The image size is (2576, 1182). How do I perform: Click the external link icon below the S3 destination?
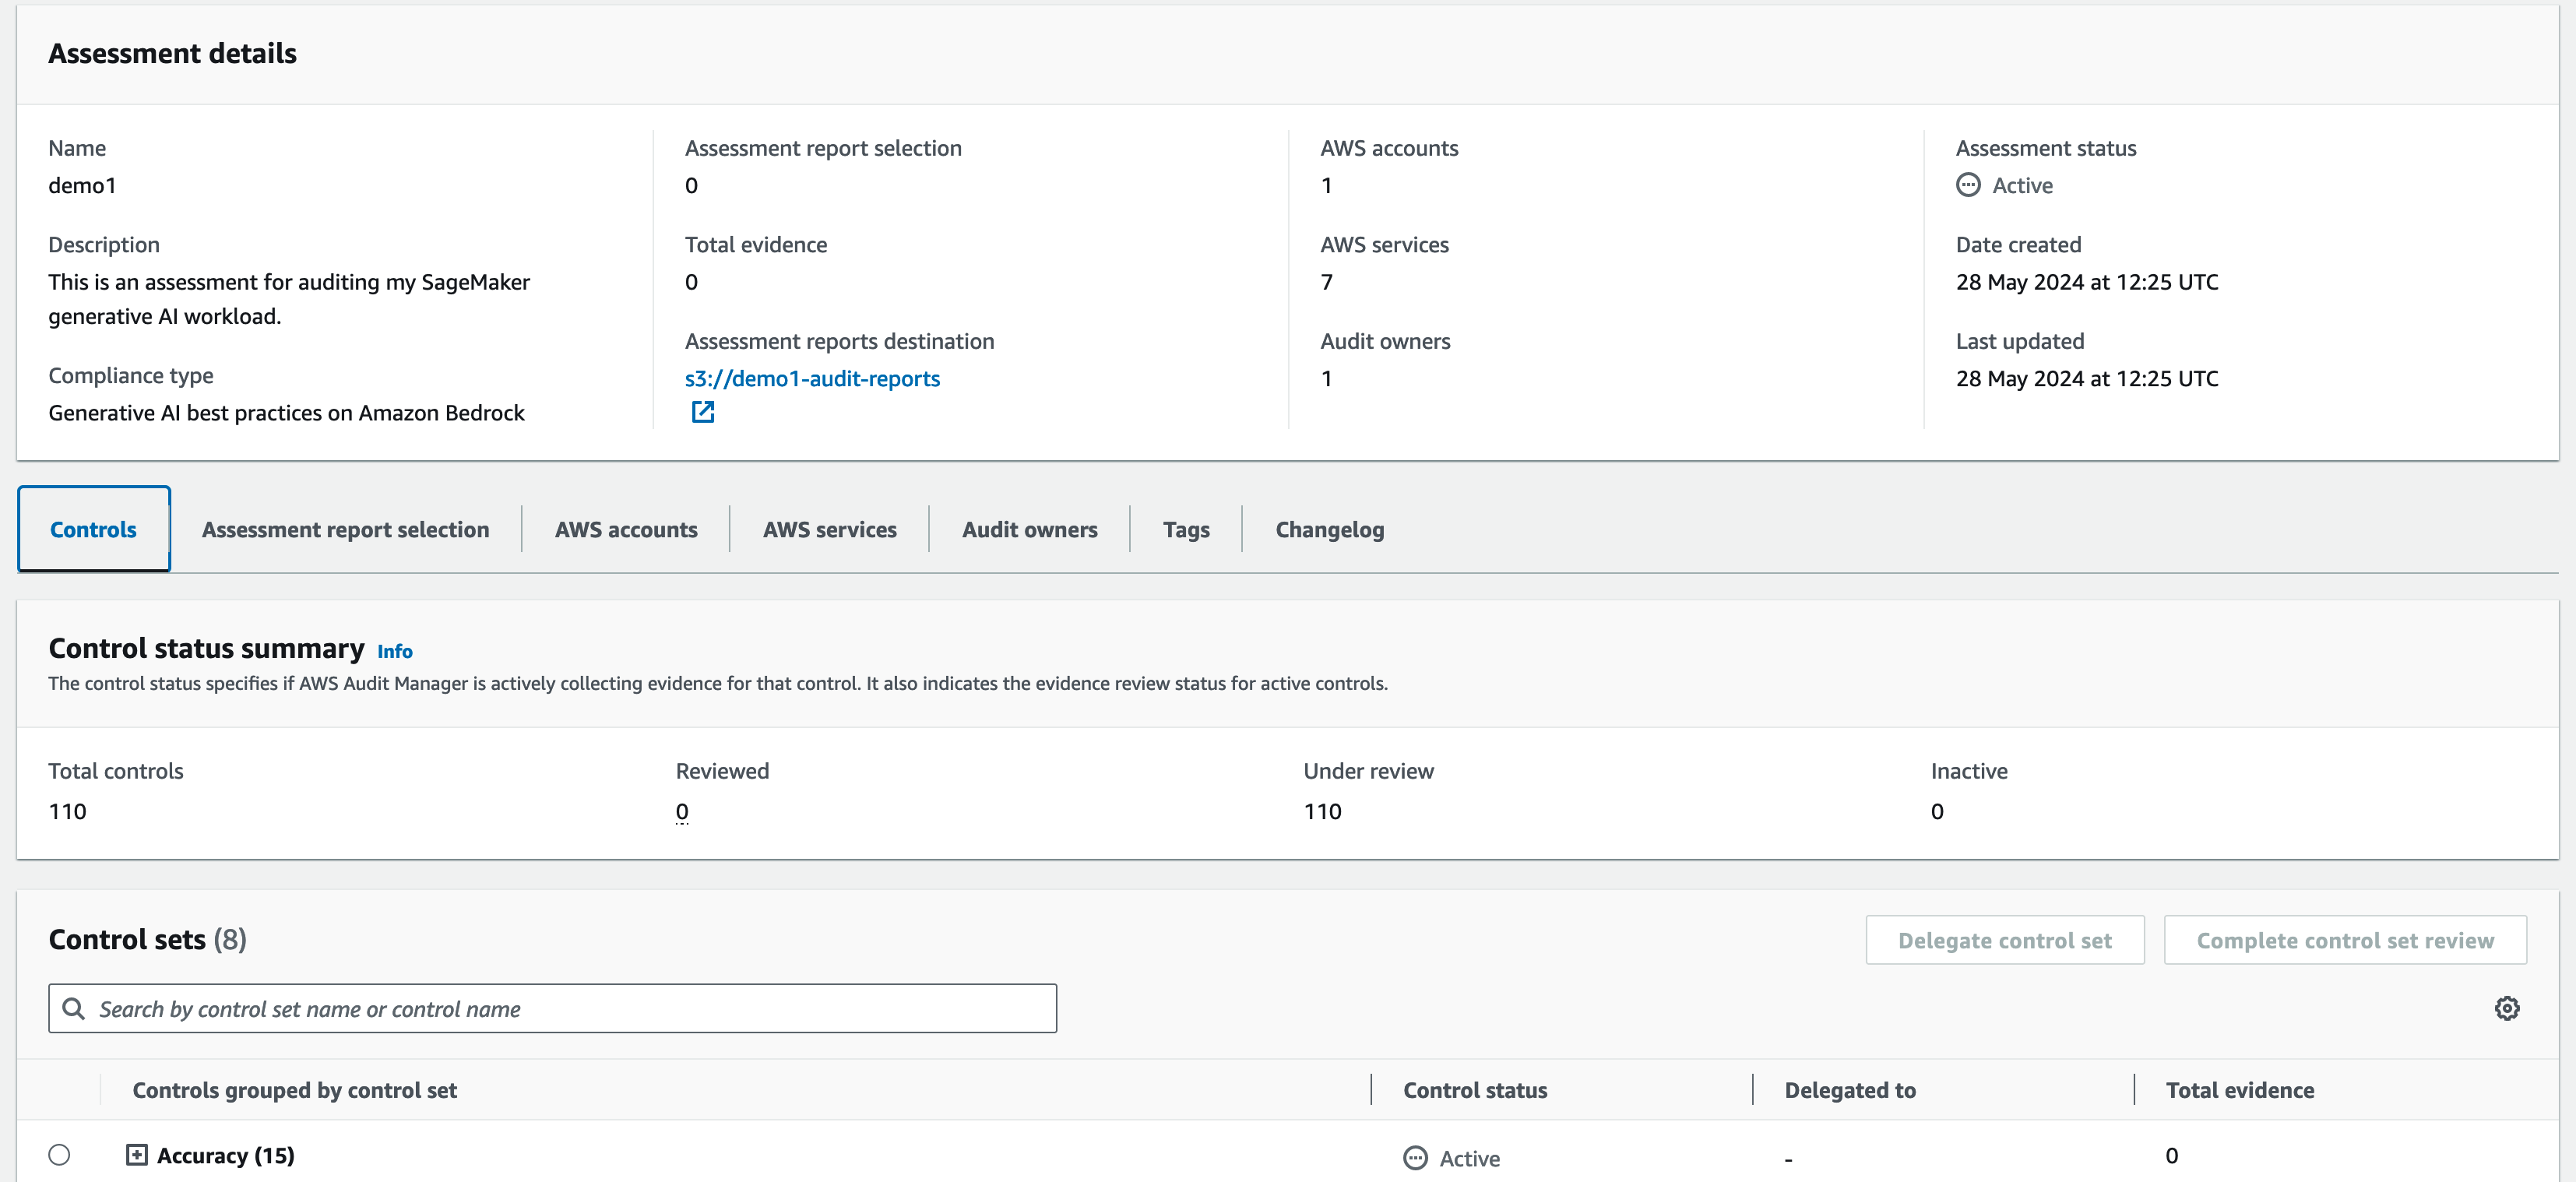[703, 412]
